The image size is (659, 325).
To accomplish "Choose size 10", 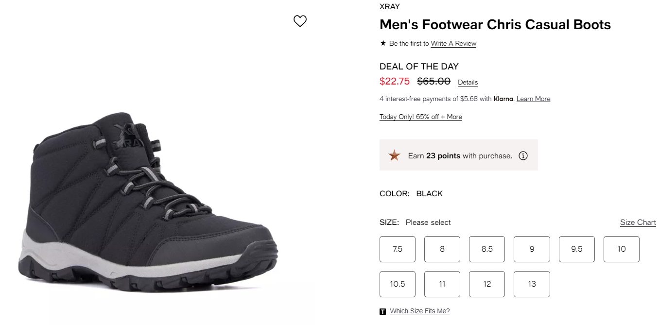I will 622,249.
